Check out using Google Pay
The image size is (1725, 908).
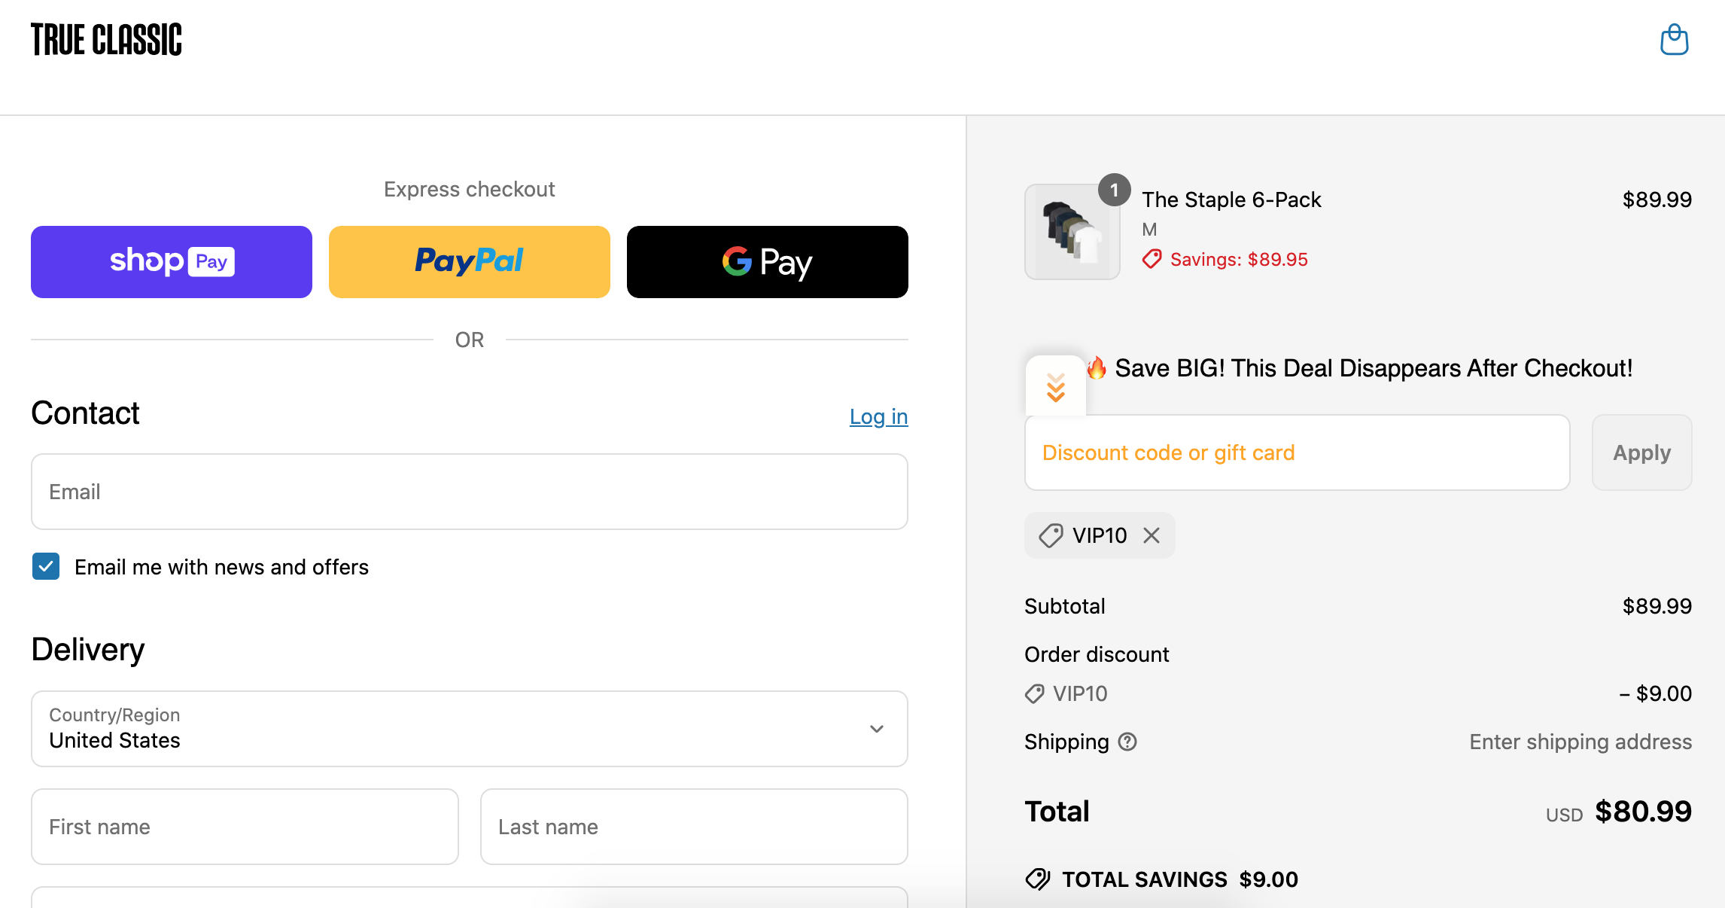(768, 262)
